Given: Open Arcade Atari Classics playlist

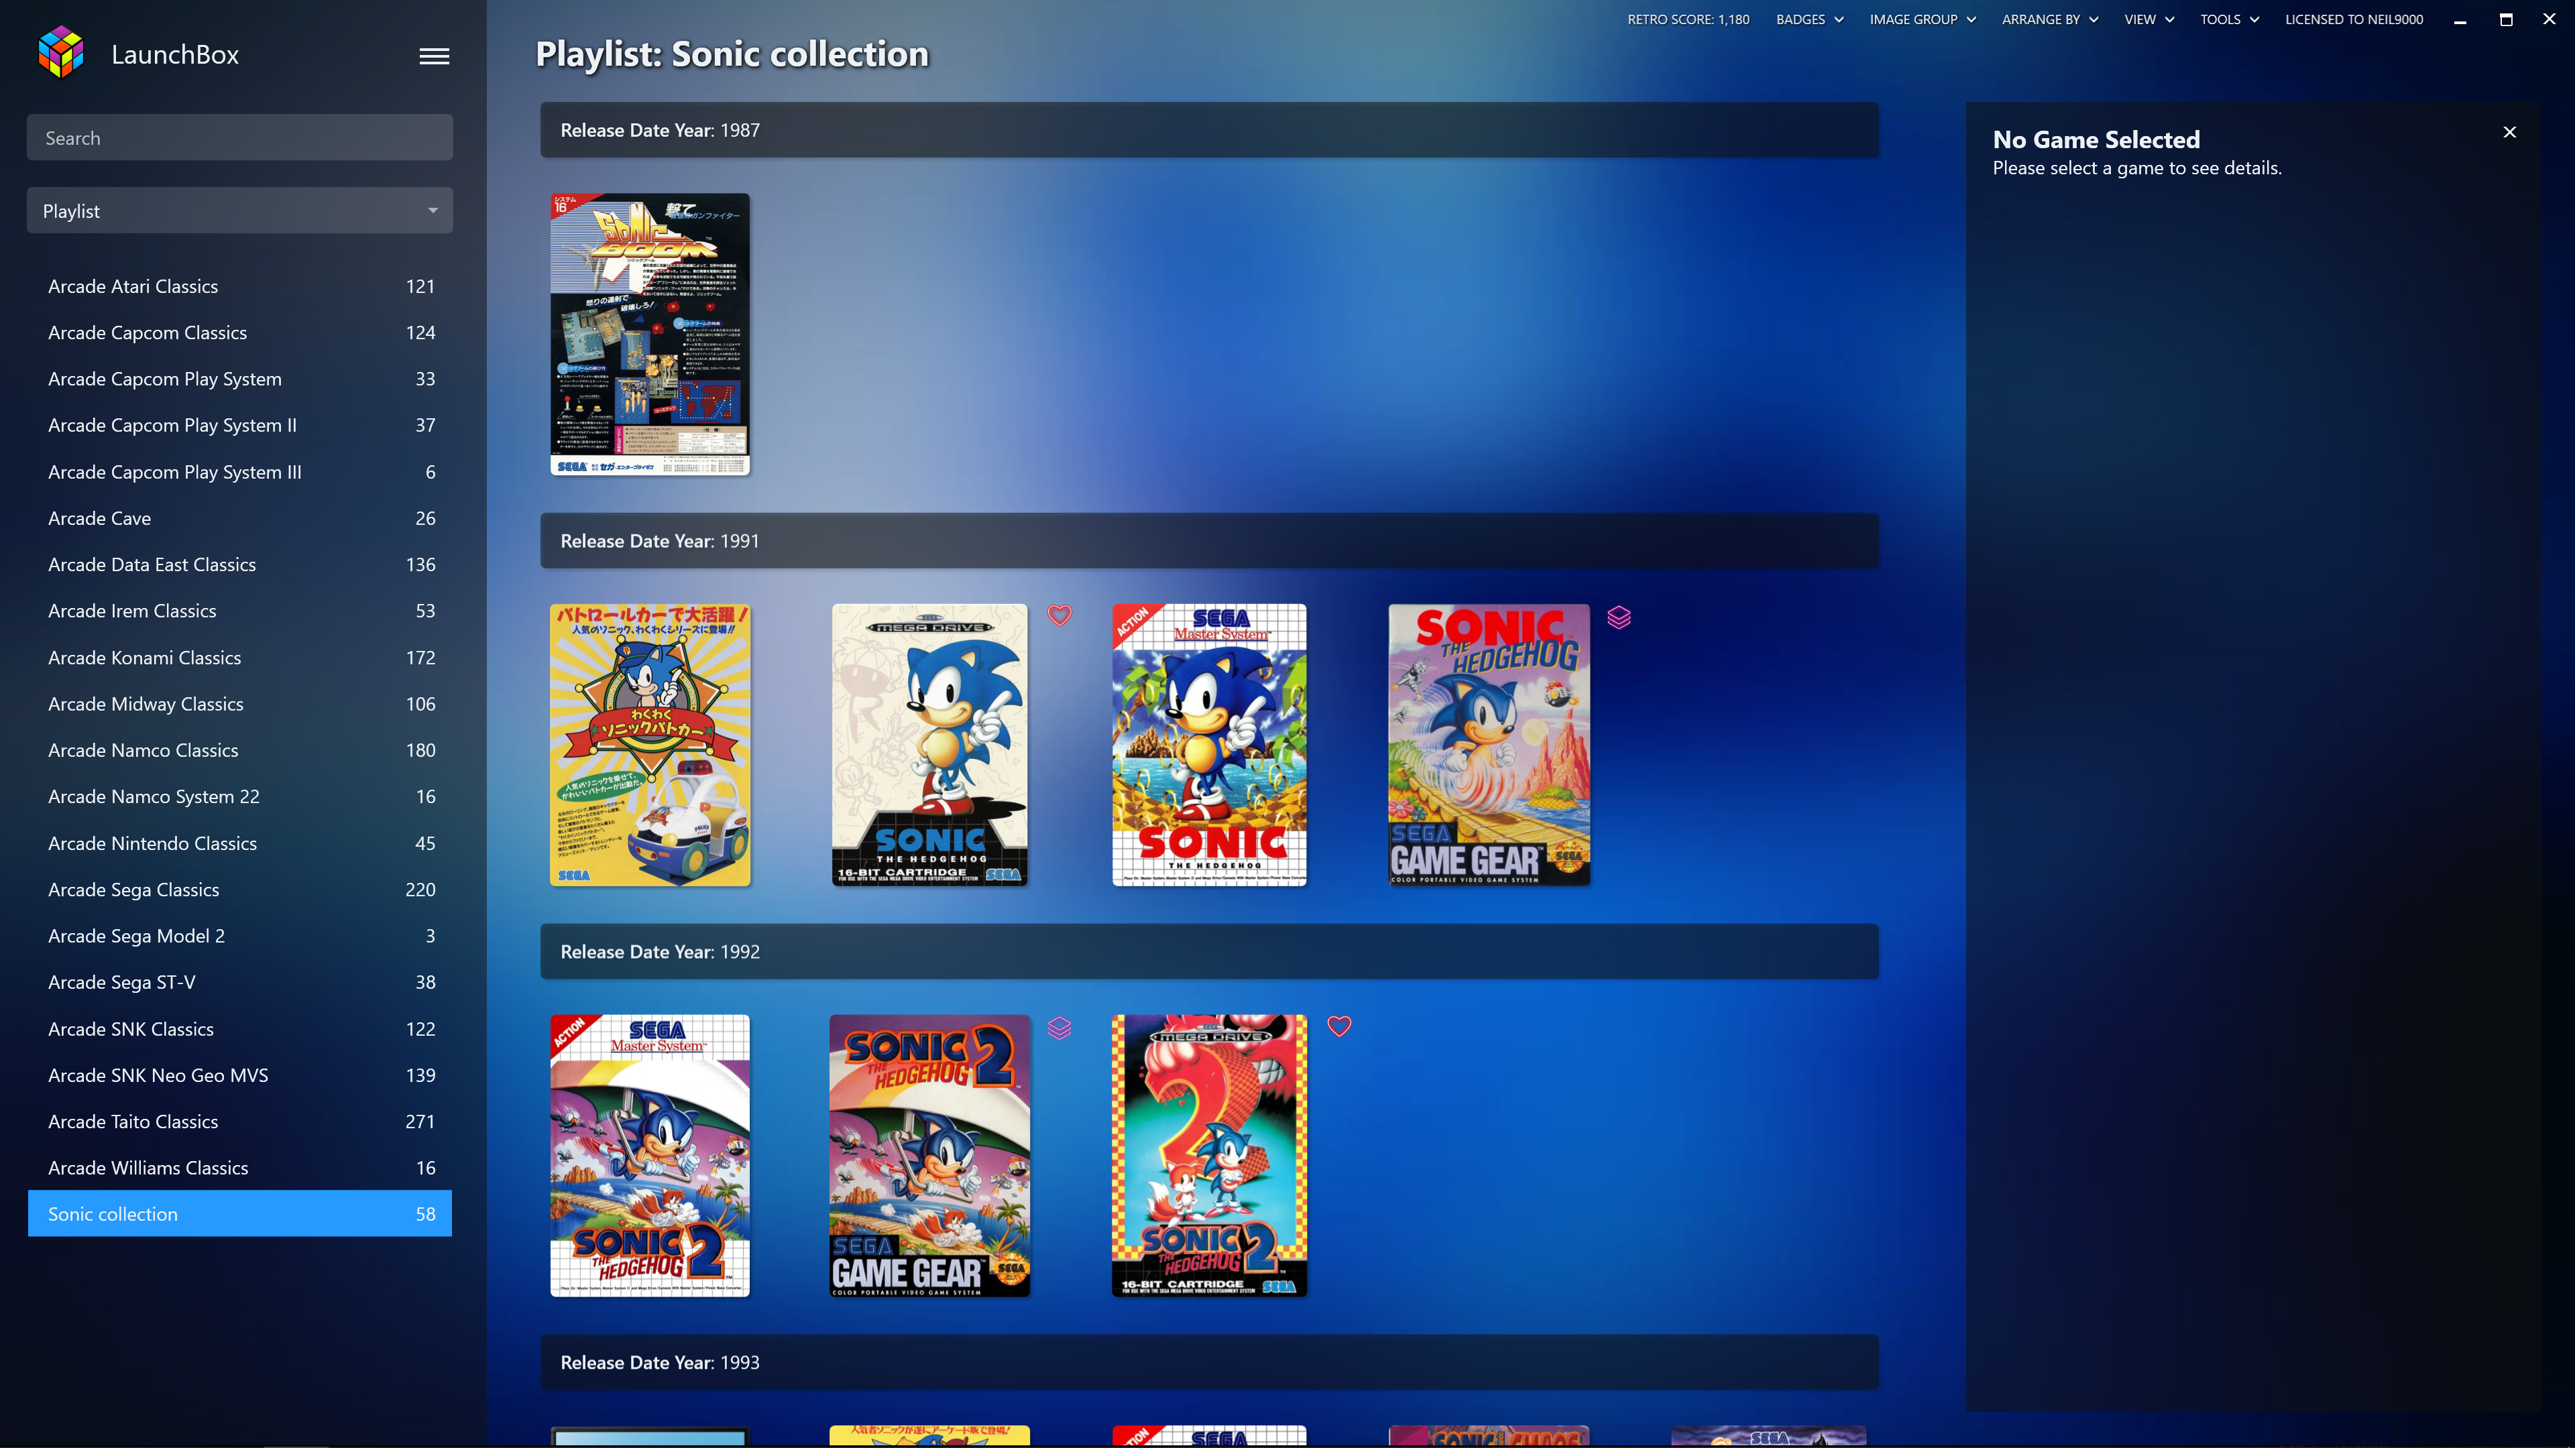Looking at the screenshot, I should 240,286.
